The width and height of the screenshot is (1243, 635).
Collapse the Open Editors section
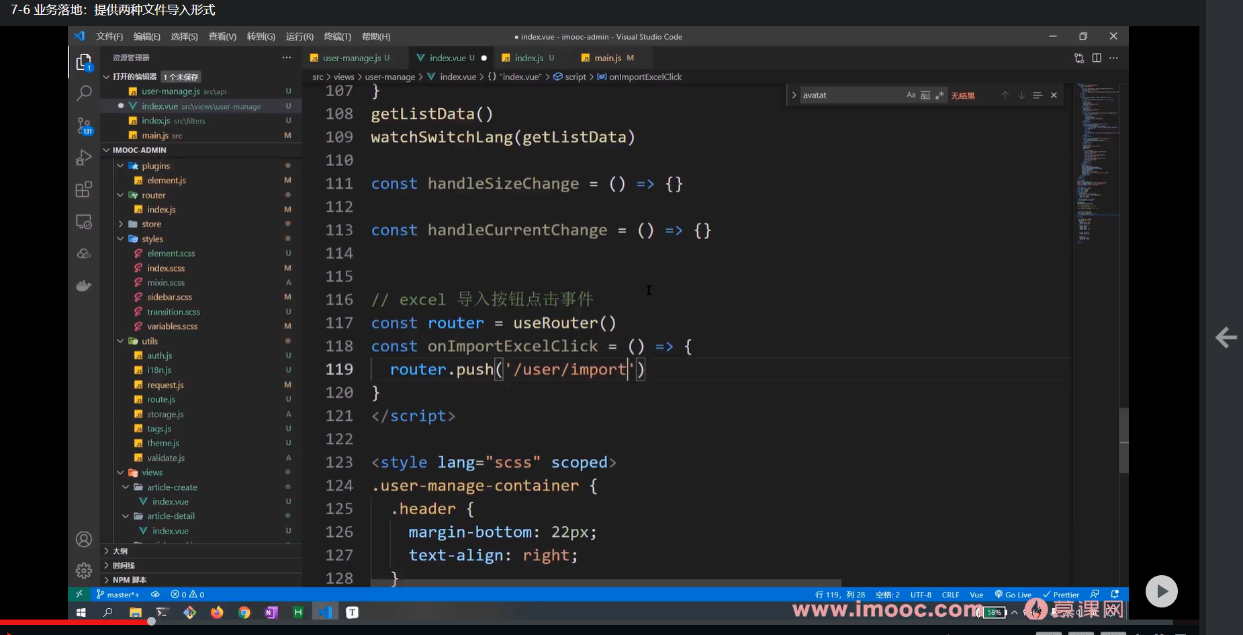(x=106, y=77)
